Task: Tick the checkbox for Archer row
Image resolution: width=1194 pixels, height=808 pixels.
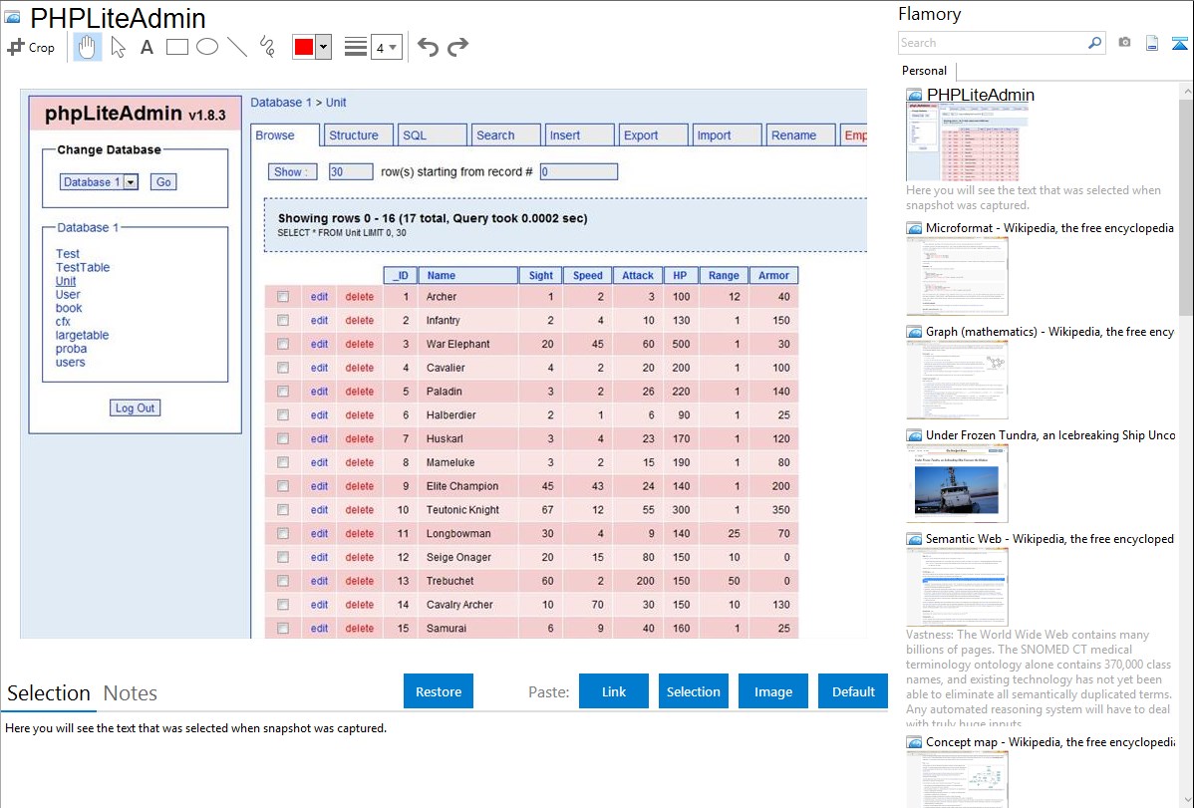Action: (x=283, y=297)
